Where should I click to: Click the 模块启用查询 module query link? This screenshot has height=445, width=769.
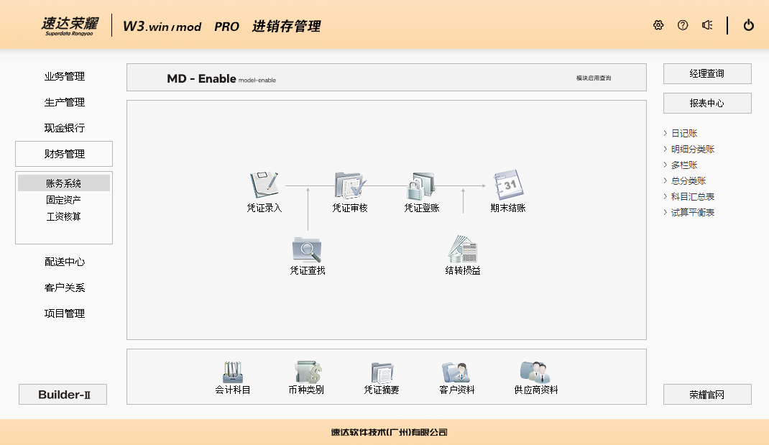point(594,78)
